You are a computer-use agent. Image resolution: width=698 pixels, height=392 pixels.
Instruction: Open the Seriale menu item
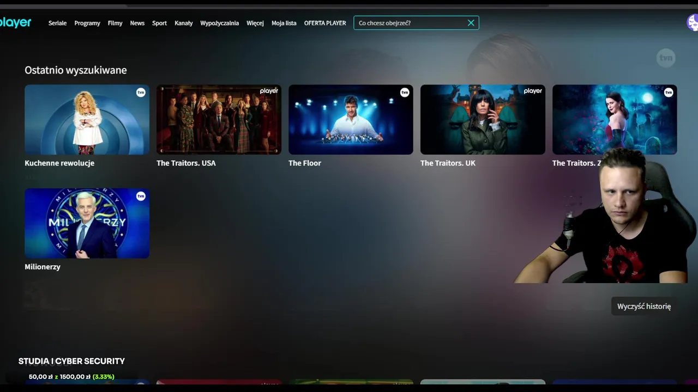57,23
